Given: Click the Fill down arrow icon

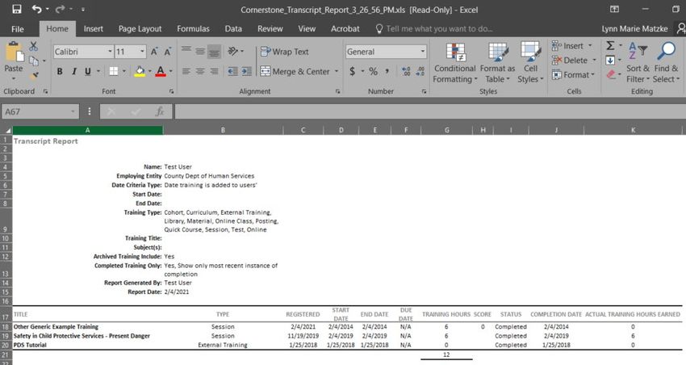Looking at the screenshot, I should 610,60.
